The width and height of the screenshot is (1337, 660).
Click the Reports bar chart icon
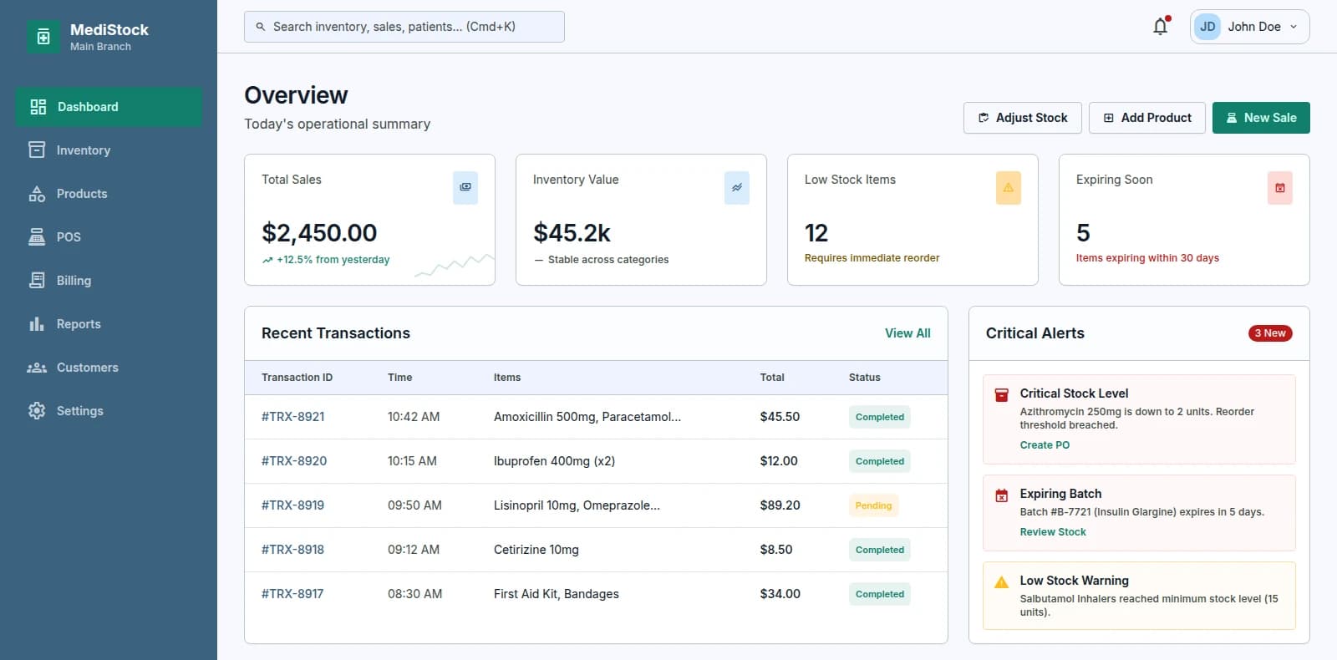coord(37,323)
